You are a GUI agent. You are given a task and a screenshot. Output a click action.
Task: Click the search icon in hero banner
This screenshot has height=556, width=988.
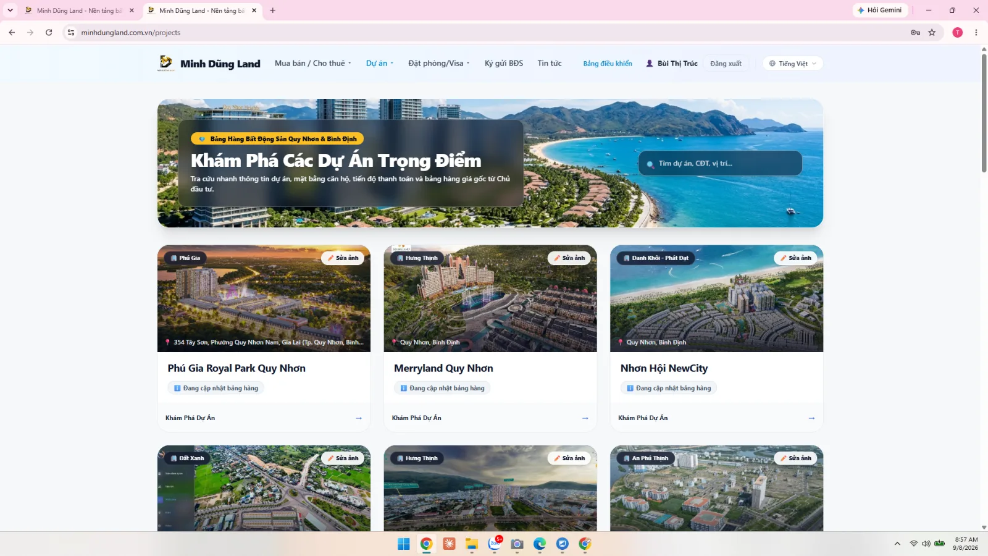[x=650, y=164]
